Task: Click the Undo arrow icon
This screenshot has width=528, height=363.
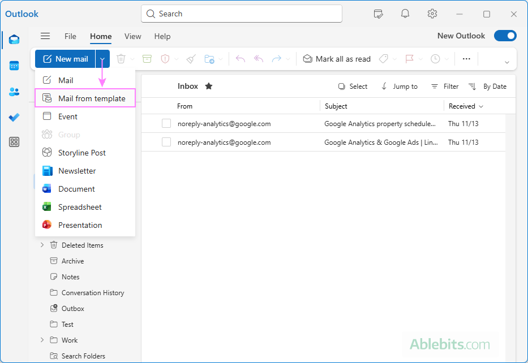Action: [x=240, y=58]
